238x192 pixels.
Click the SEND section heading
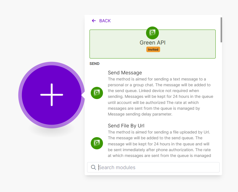pos(94,64)
